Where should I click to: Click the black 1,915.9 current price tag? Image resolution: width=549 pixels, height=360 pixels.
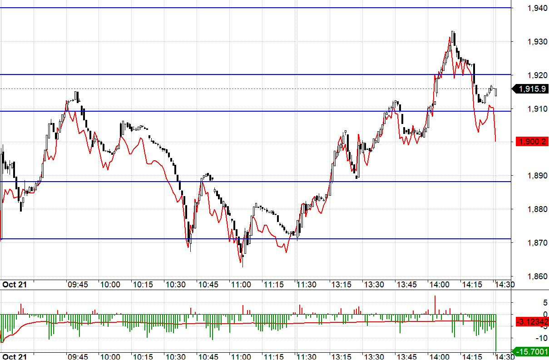click(530, 89)
